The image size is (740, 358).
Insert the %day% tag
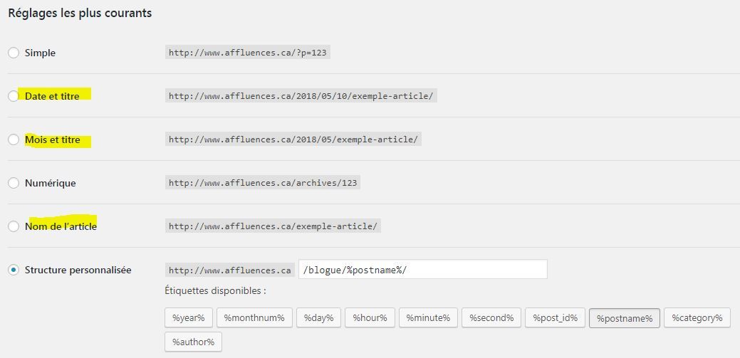(x=318, y=318)
